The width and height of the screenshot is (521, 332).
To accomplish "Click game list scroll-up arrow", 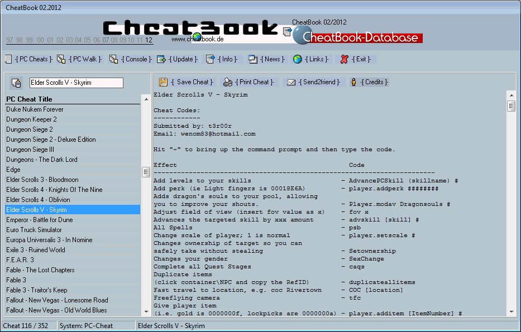I will pyautogui.click(x=146, y=99).
